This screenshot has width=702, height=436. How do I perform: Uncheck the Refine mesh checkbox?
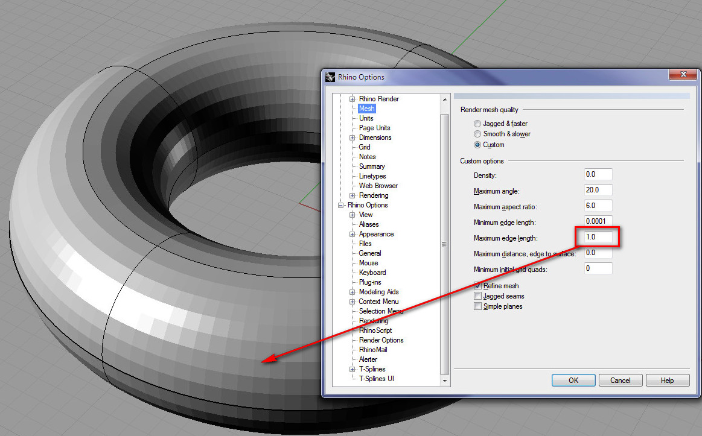(x=478, y=286)
